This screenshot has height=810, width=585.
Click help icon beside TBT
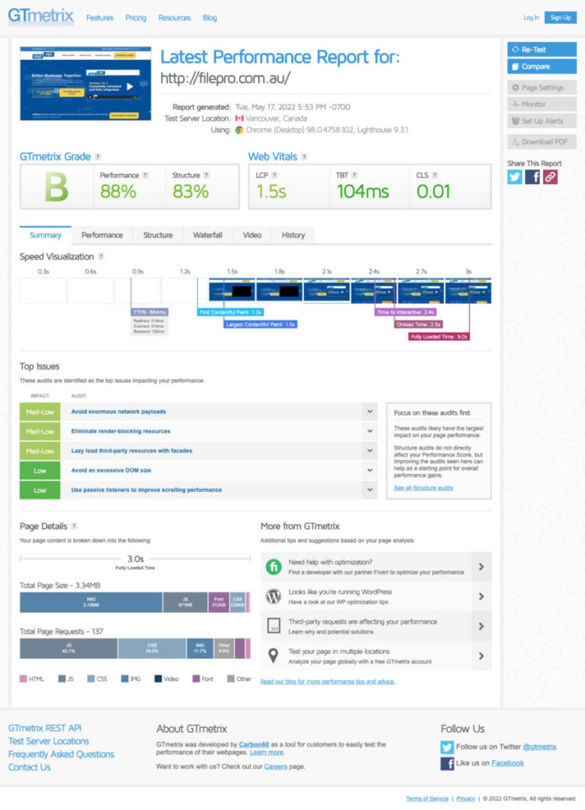click(x=354, y=175)
